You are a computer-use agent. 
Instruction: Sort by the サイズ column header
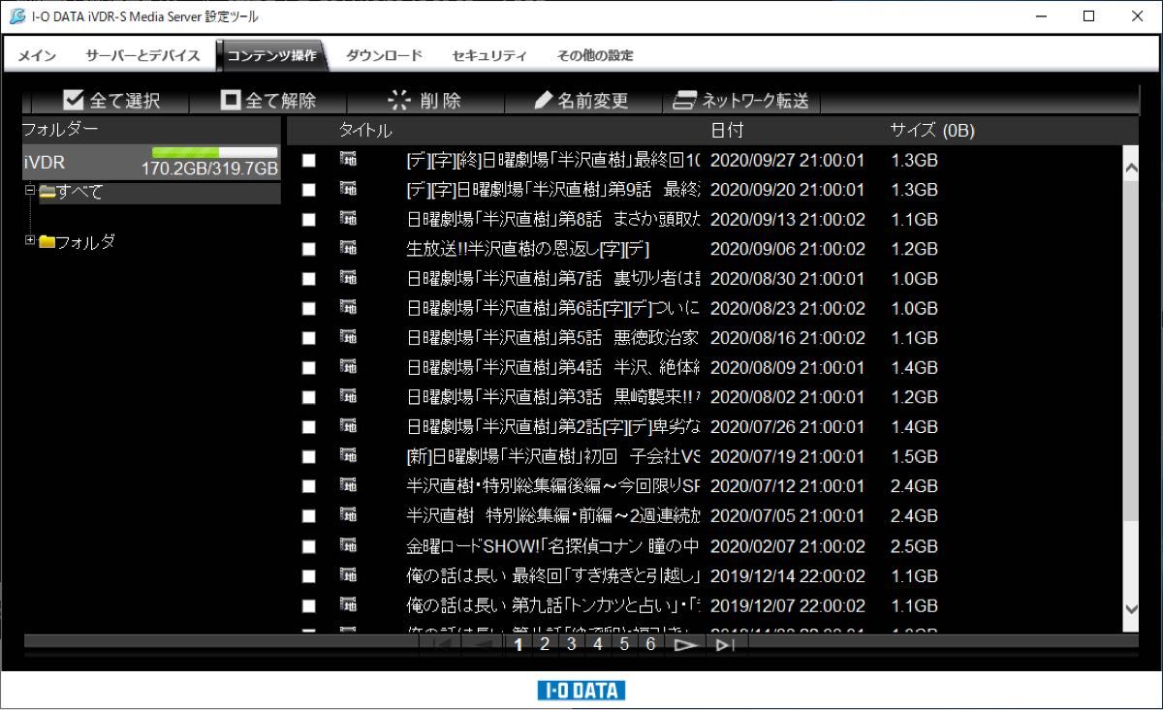pos(932,130)
